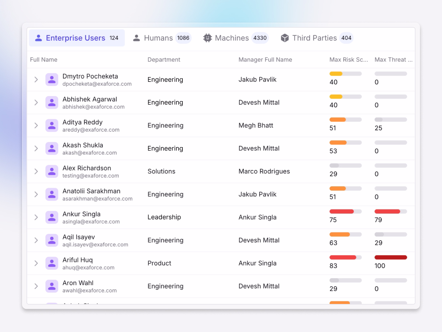Open the Machines tab
This screenshot has height=332, width=442.
coord(232,38)
